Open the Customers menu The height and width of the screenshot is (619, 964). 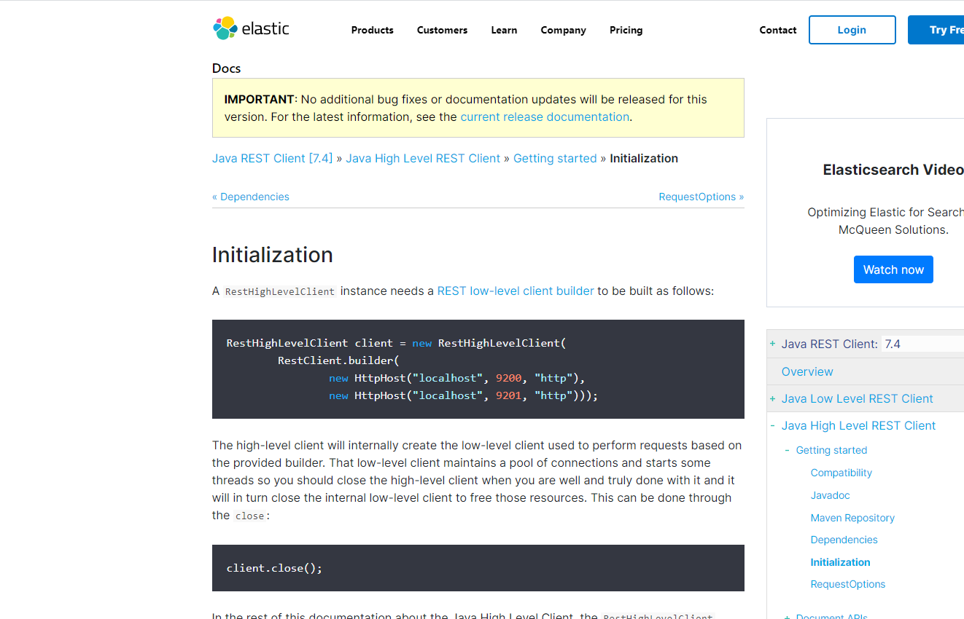(x=442, y=30)
